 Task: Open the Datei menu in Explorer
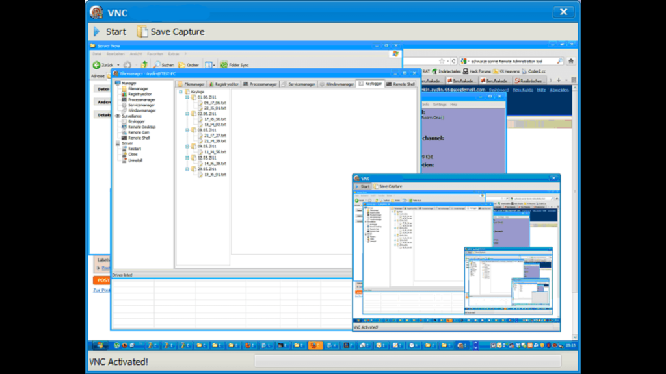(98, 54)
